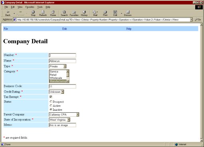Toggle the Tax Exempt checkbox
Image resolution: width=204 pixels, height=147 pixels.
point(51,97)
